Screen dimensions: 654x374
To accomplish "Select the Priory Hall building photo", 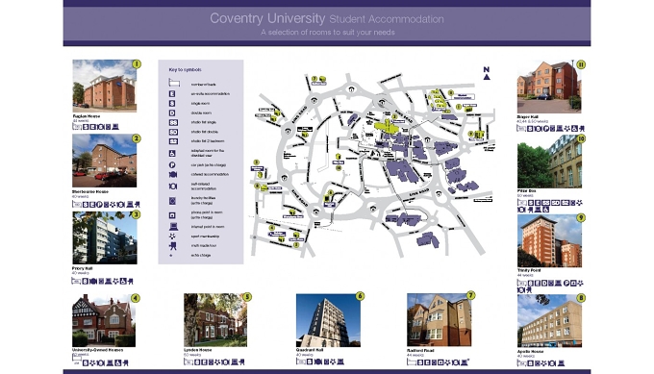I will (x=105, y=237).
